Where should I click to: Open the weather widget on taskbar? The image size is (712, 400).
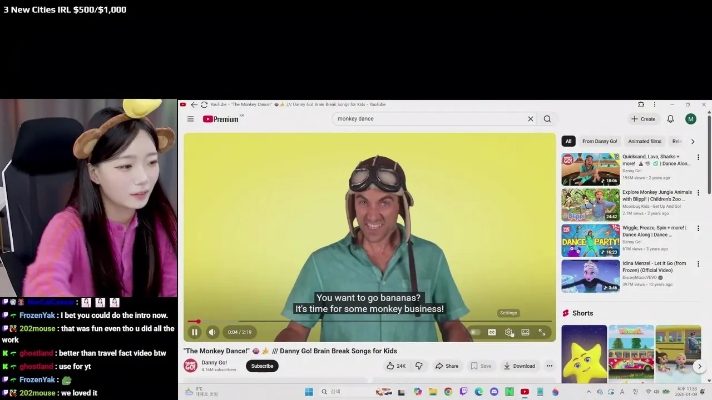(x=201, y=392)
